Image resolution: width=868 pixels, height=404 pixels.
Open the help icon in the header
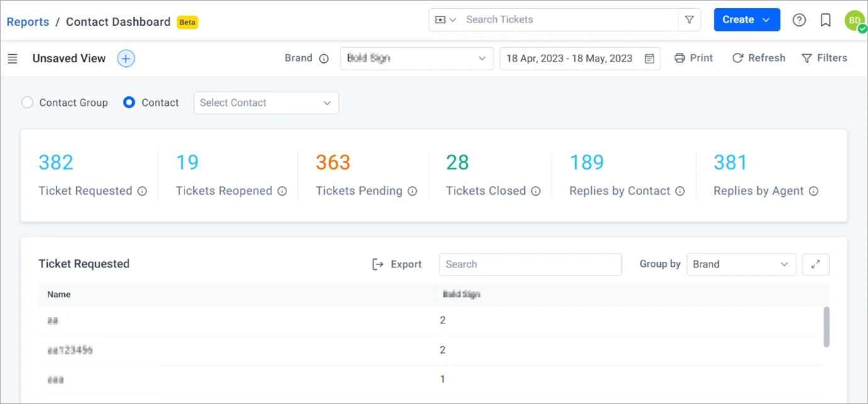click(799, 20)
